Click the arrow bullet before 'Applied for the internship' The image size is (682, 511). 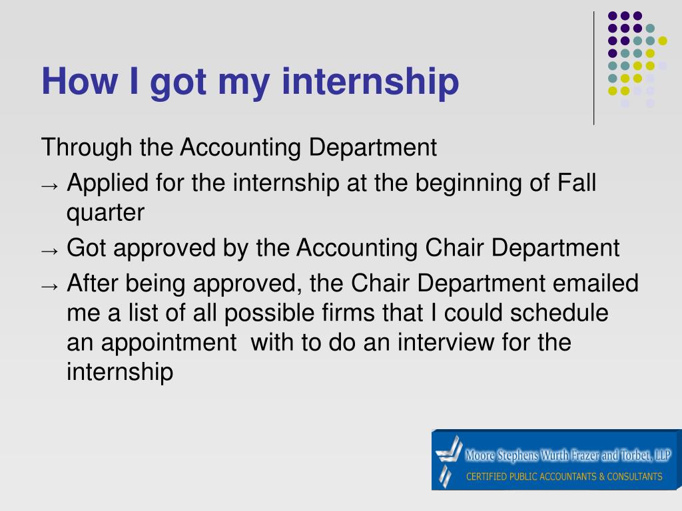click(49, 186)
